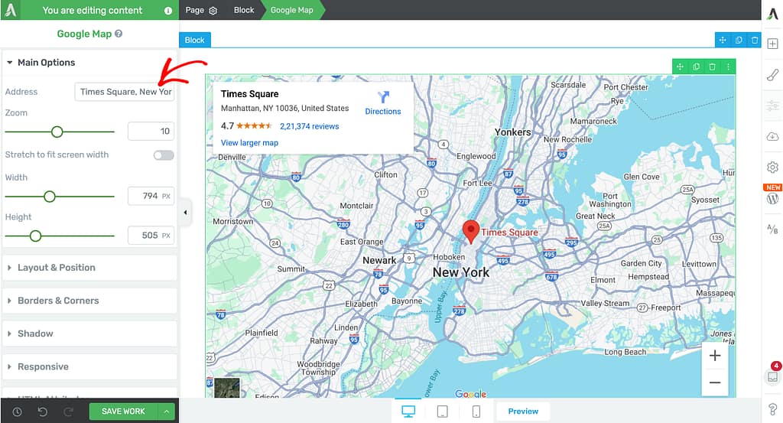
Task: Zoom in the map with plus button
Action: 715,356
